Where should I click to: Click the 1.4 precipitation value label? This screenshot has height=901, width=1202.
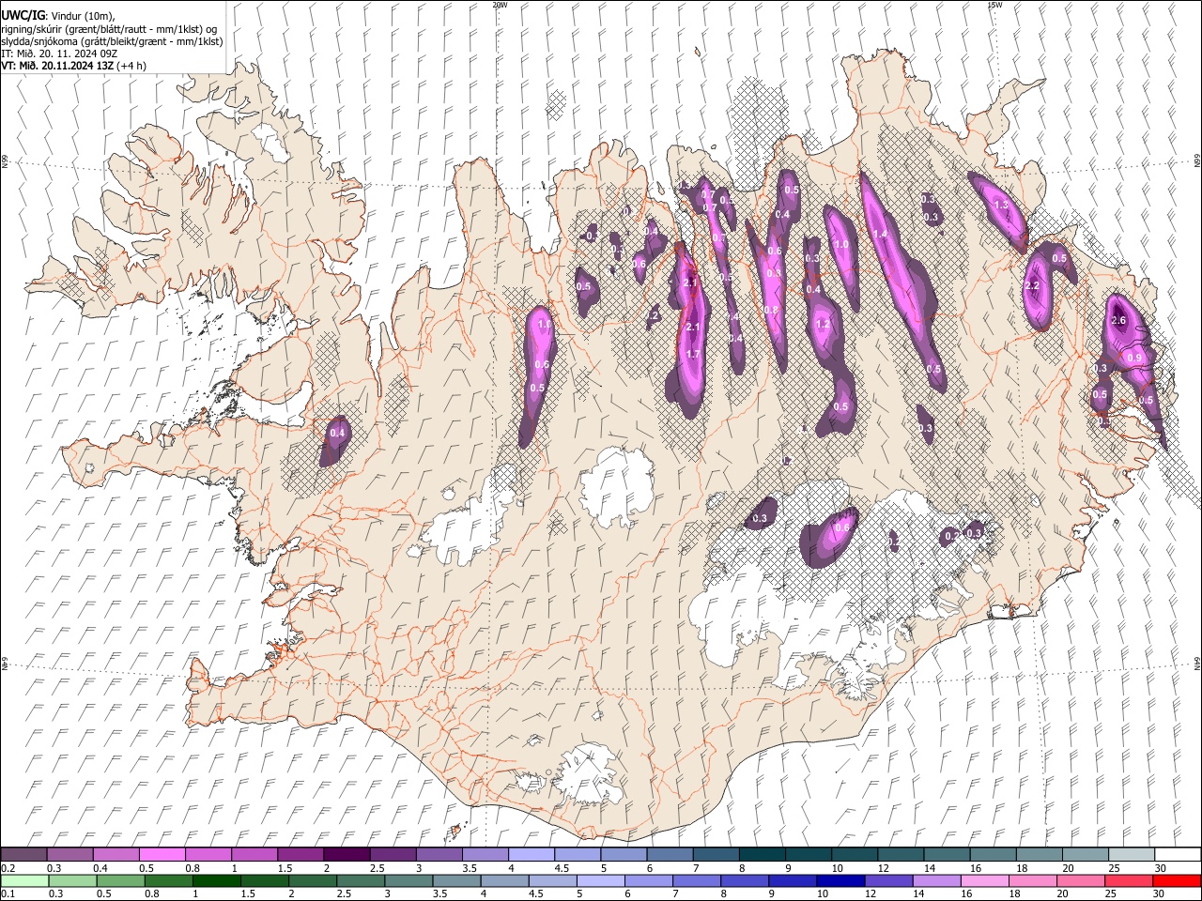click(880, 235)
